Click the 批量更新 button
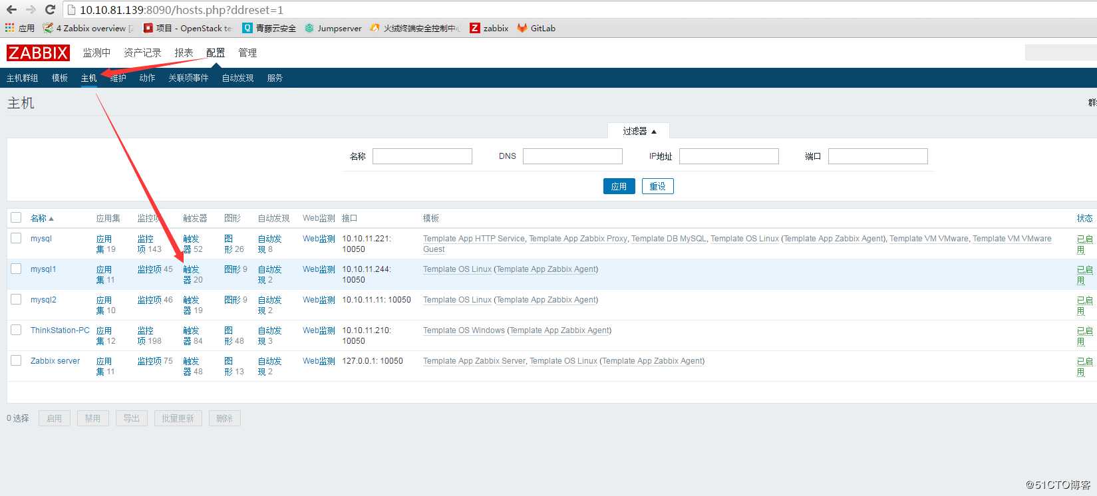This screenshot has height=496, width=1097. click(178, 418)
